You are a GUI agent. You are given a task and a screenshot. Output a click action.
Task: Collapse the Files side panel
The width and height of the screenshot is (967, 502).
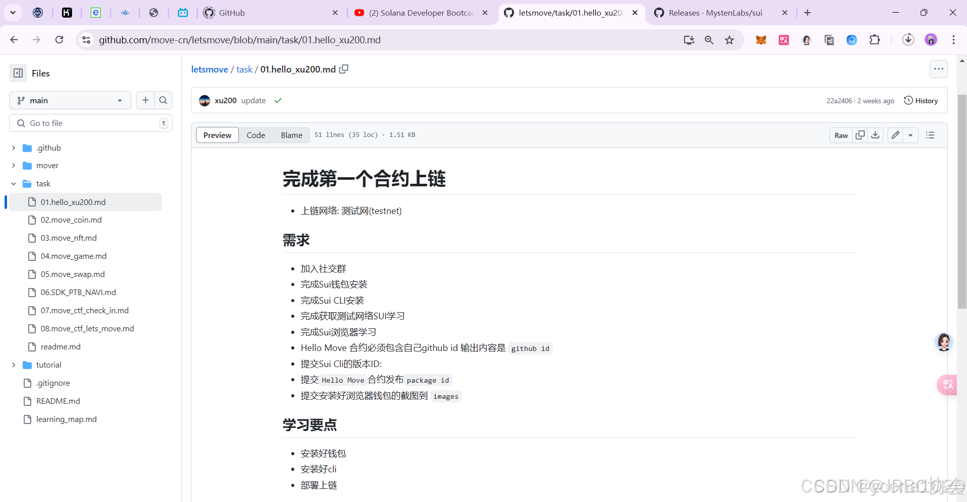[18, 73]
